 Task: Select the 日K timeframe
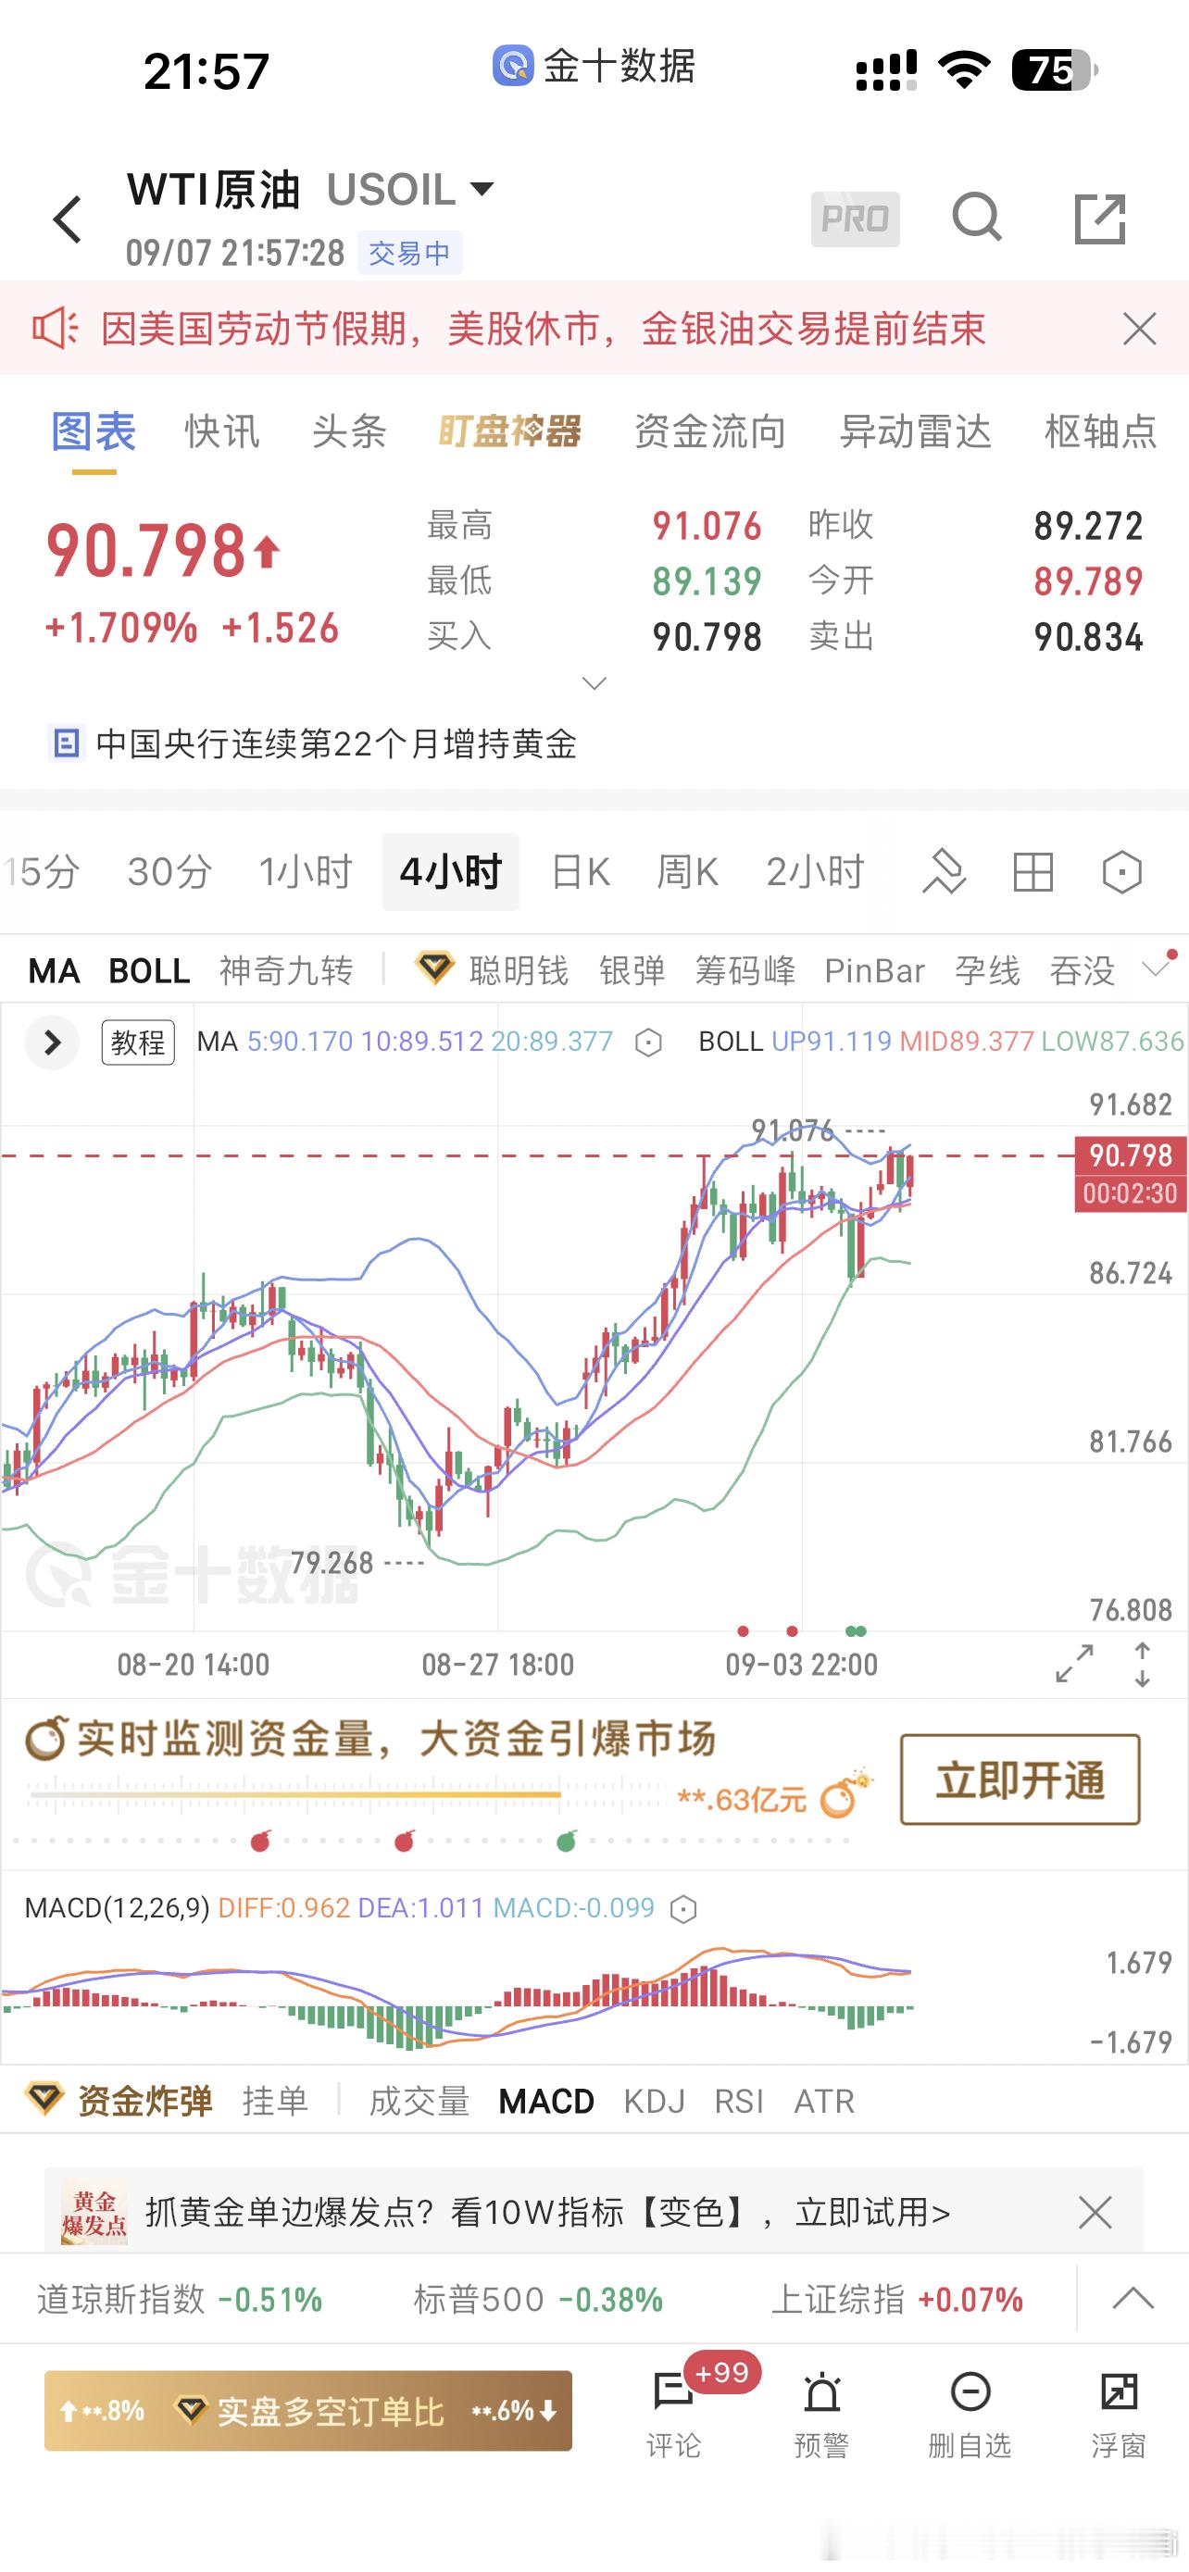point(580,871)
